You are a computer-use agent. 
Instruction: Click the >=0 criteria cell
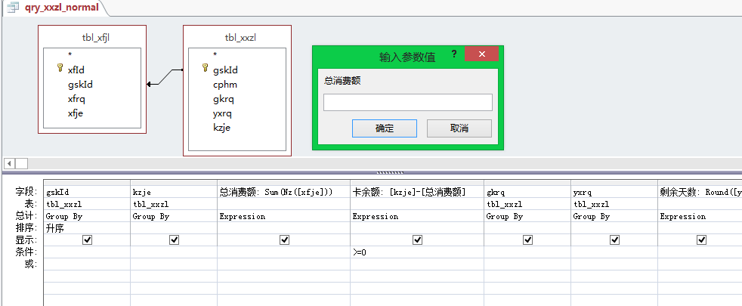tap(416, 252)
